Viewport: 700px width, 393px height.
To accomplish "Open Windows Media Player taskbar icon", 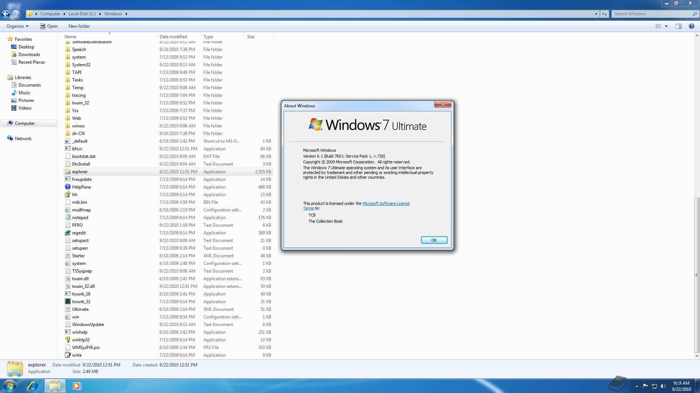I will pyautogui.click(x=77, y=386).
